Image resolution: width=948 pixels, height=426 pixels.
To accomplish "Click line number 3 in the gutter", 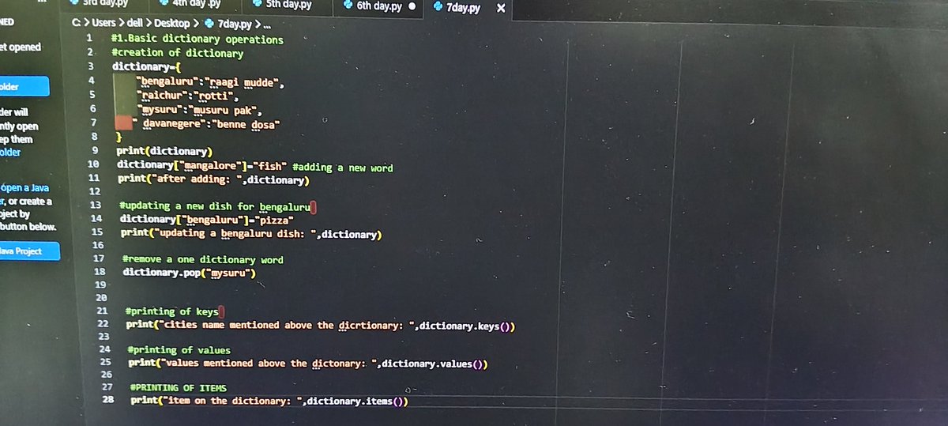I will [92, 66].
